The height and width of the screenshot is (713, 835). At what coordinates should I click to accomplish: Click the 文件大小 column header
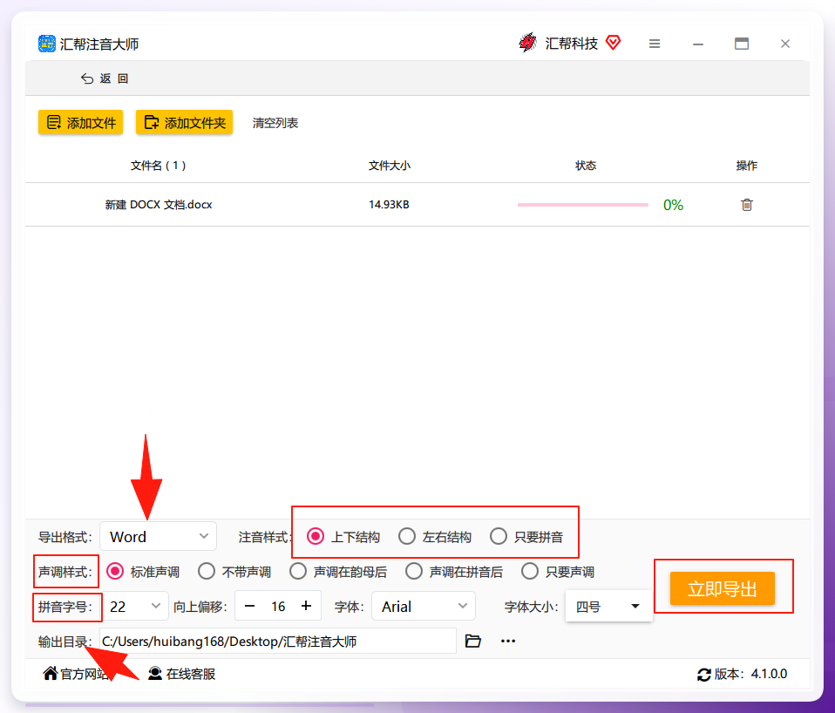pos(390,166)
